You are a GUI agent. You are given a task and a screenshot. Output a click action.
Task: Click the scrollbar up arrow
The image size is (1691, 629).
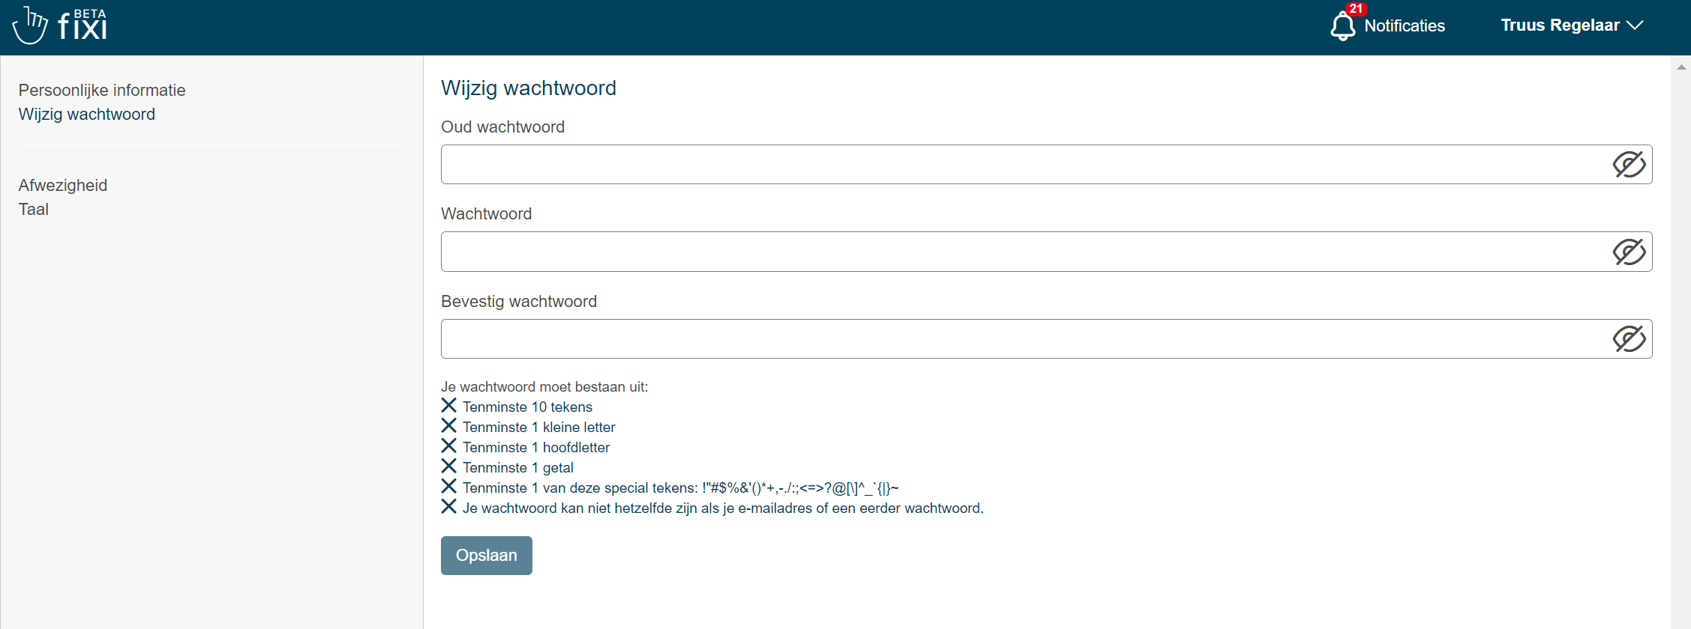pos(1681,67)
